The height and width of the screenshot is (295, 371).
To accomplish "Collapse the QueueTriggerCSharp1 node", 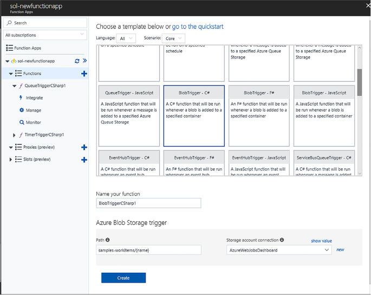I will click(14, 86).
